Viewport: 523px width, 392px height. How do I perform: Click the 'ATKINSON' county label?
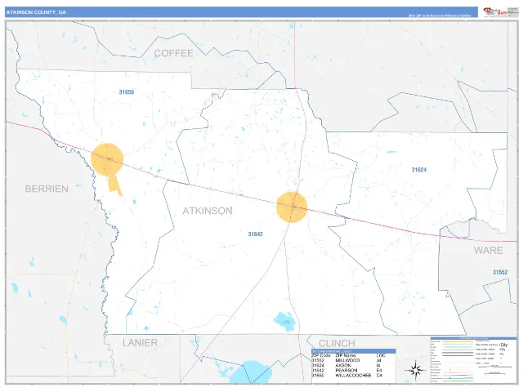tap(207, 211)
